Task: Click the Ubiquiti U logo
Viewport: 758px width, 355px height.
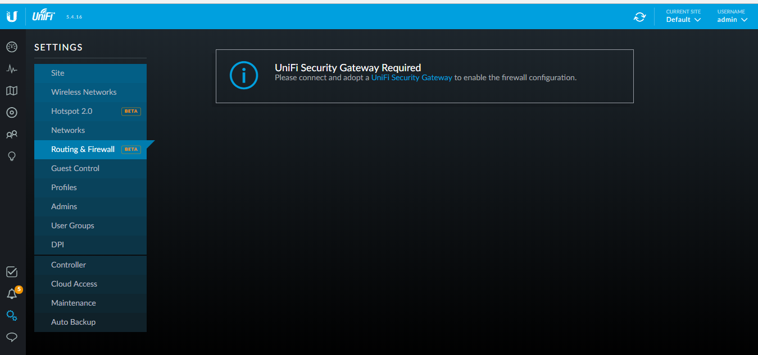Action: (12, 17)
